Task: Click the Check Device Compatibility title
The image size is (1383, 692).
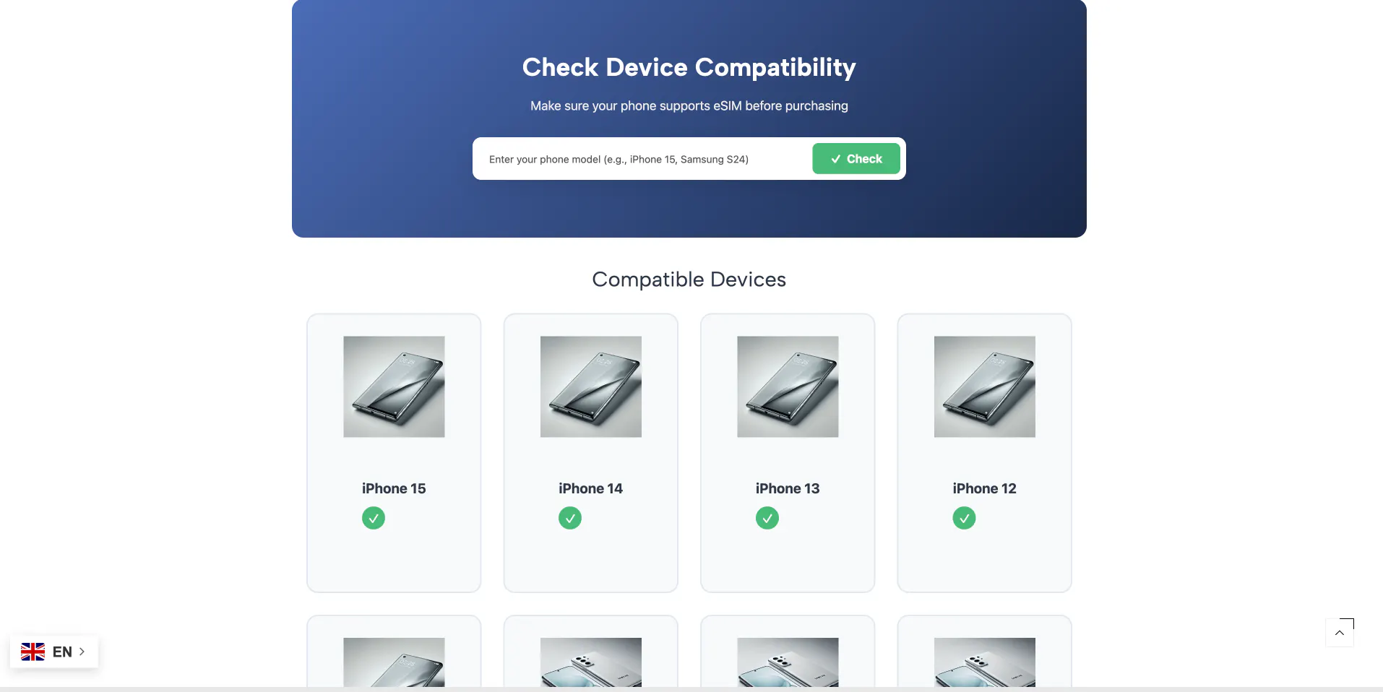Action: pos(689,67)
